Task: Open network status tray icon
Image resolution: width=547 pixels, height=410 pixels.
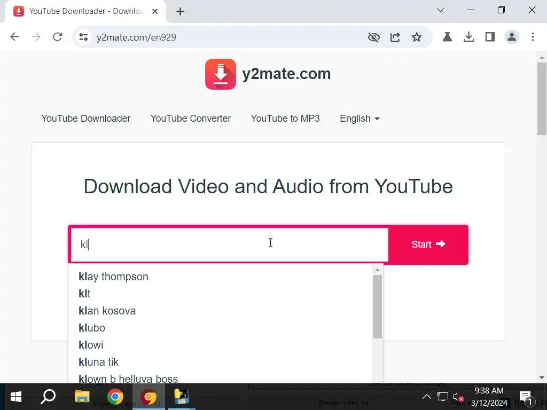Action: pos(442,397)
